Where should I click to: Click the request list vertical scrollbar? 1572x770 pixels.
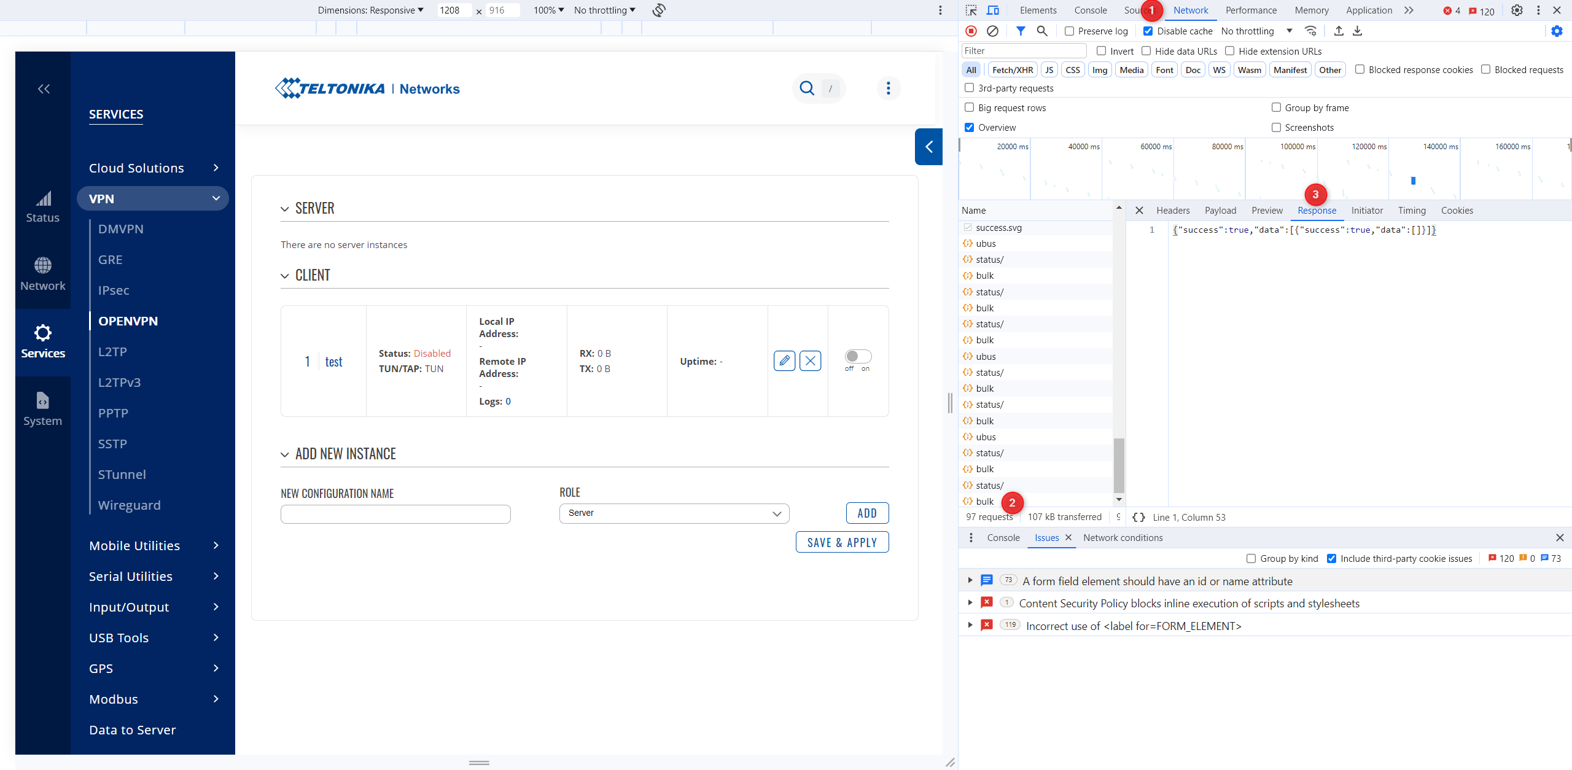point(1119,465)
